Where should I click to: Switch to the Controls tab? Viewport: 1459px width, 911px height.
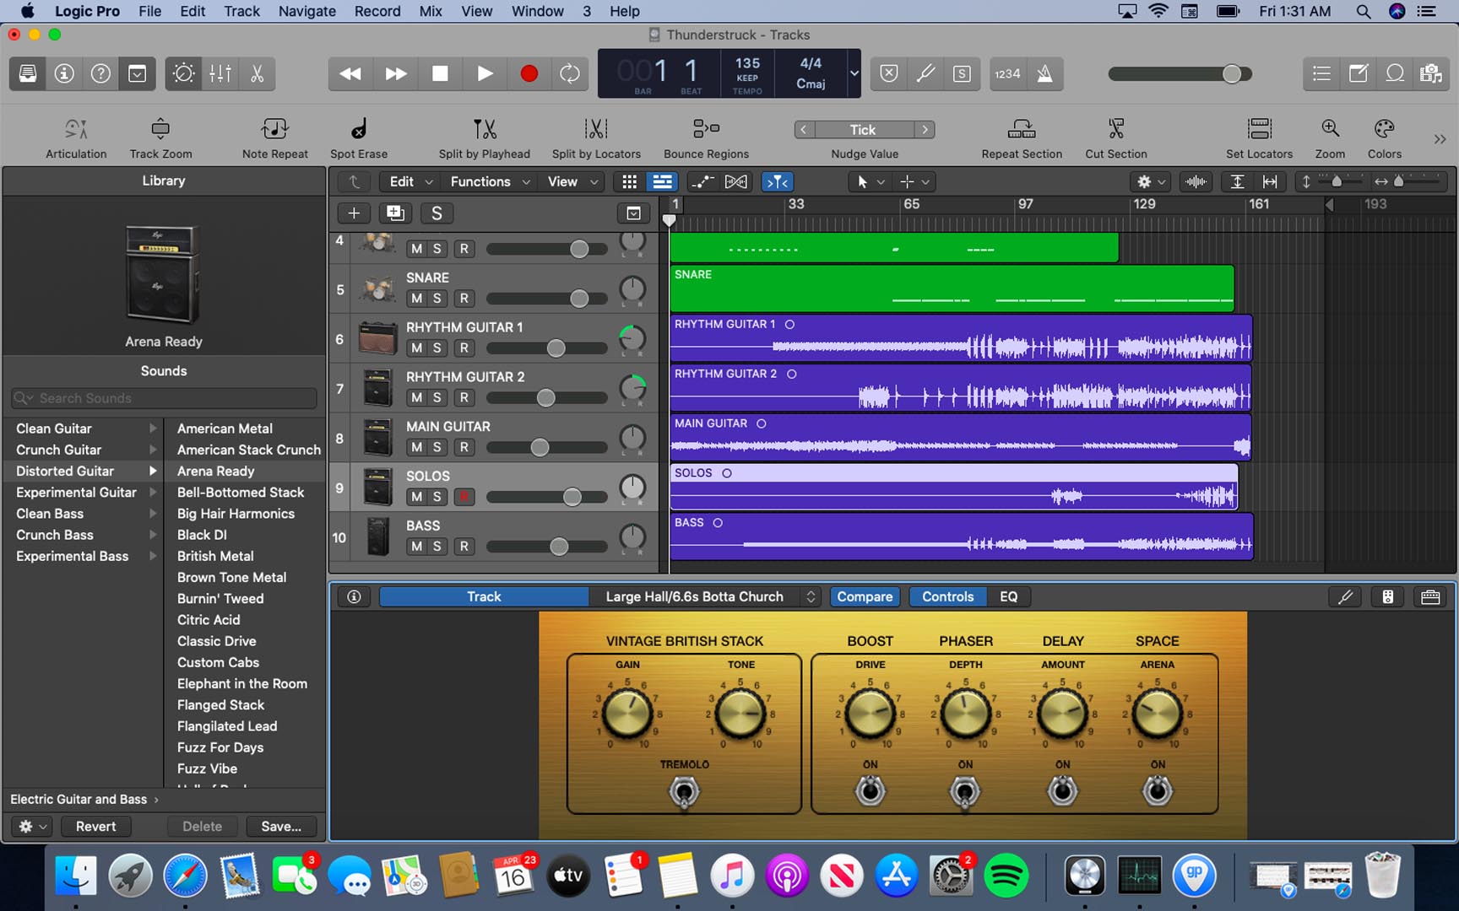point(947,596)
